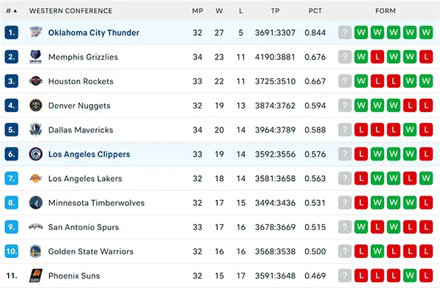
Task: Open the Dallas Mavericks logo
Action: (x=36, y=130)
